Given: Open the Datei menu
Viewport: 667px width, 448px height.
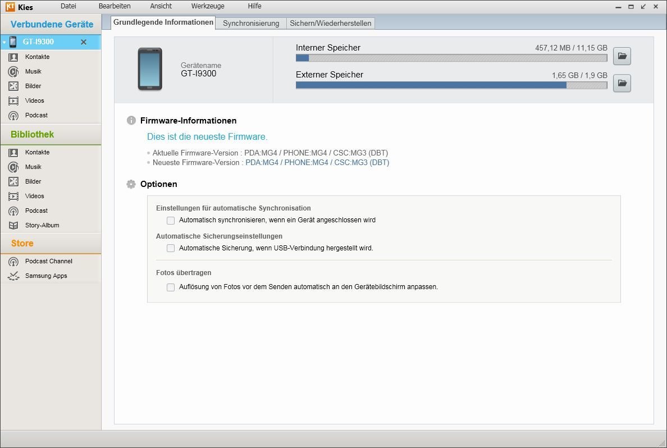Looking at the screenshot, I should (68, 6).
